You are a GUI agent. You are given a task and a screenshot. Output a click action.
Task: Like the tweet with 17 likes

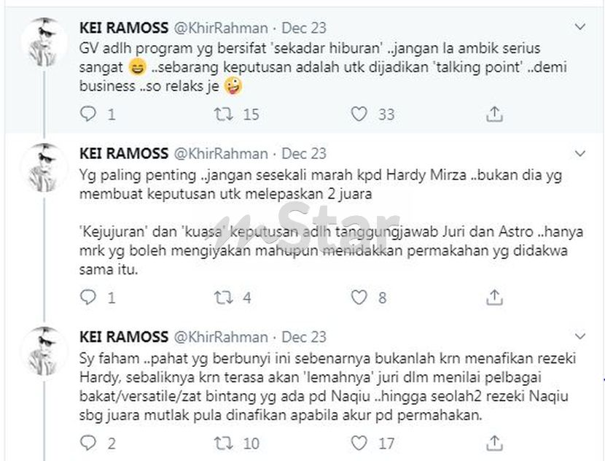click(359, 443)
